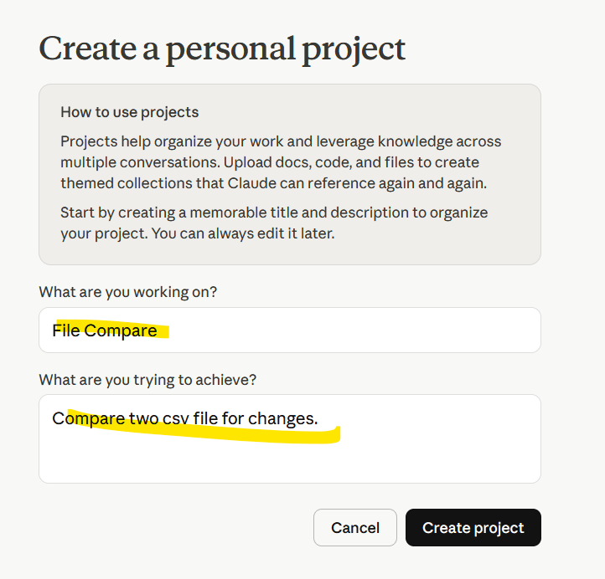Click the "Create a personal project" heading
Viewport: 605px width, 579px height.
pyautogui.click(x=222, y=48)
